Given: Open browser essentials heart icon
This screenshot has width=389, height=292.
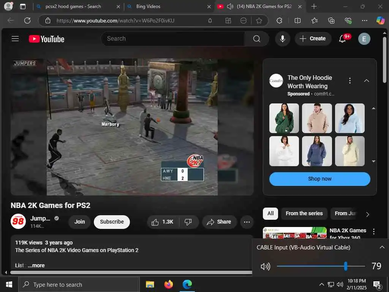Looking at the screenshot, I should click(348, 21).
